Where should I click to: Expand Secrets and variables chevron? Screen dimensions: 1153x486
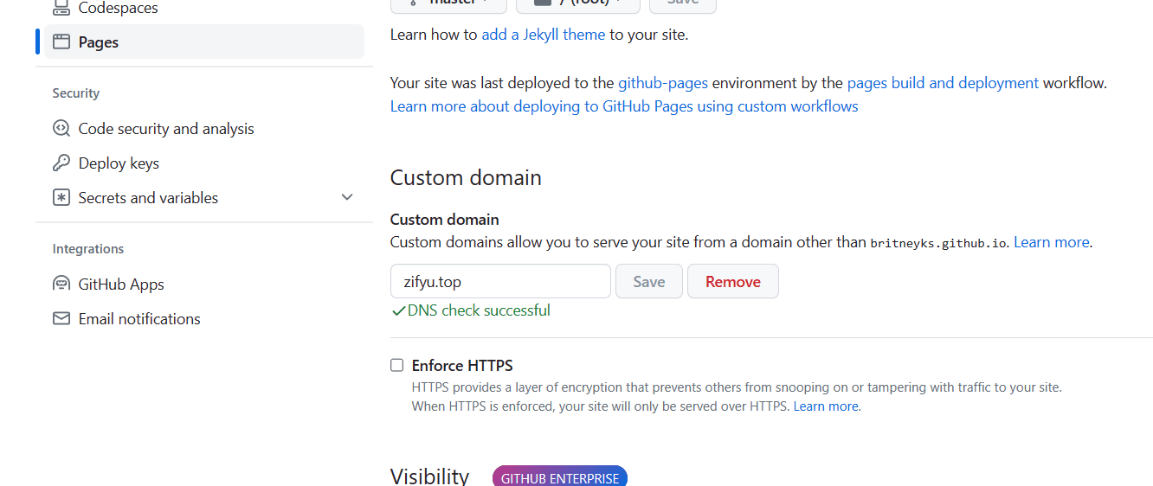click(347, 198)
